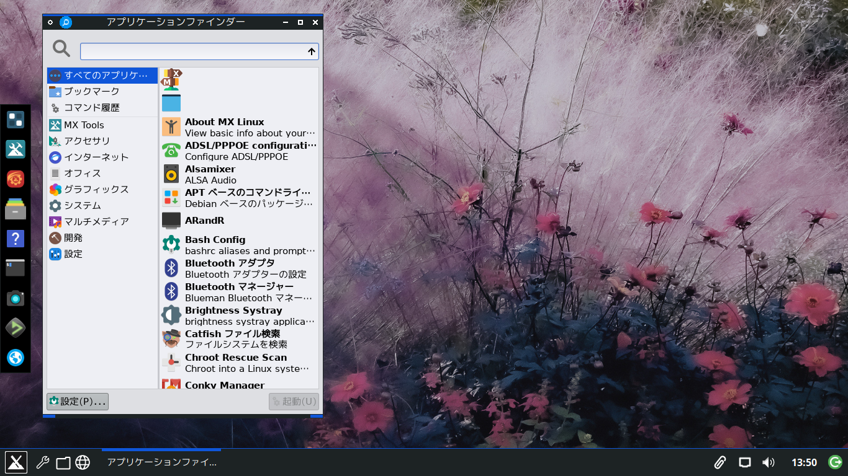Click the 'Configure ADSL/PPPOE' description text

[237, 157]
